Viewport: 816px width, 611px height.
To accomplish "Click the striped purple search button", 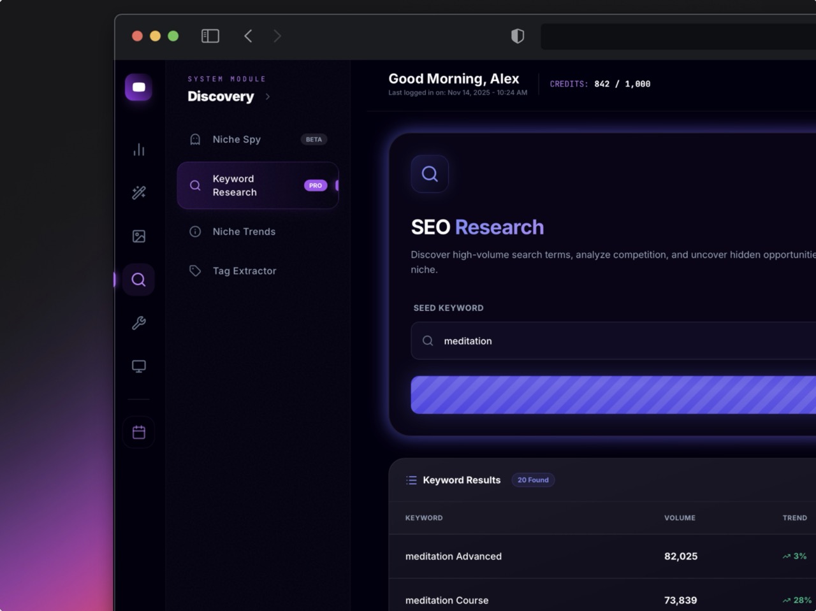I will coord(613,395).
